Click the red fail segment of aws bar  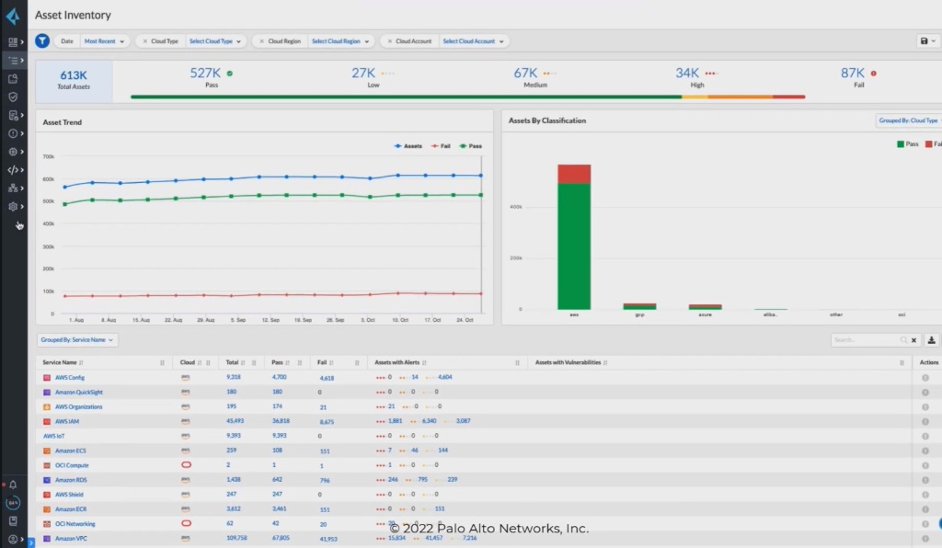pos(574,174)
